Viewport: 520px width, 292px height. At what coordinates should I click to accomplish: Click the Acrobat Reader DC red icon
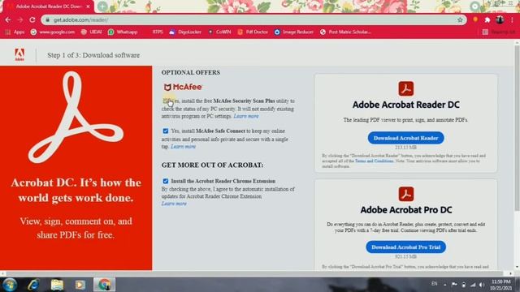406,88
